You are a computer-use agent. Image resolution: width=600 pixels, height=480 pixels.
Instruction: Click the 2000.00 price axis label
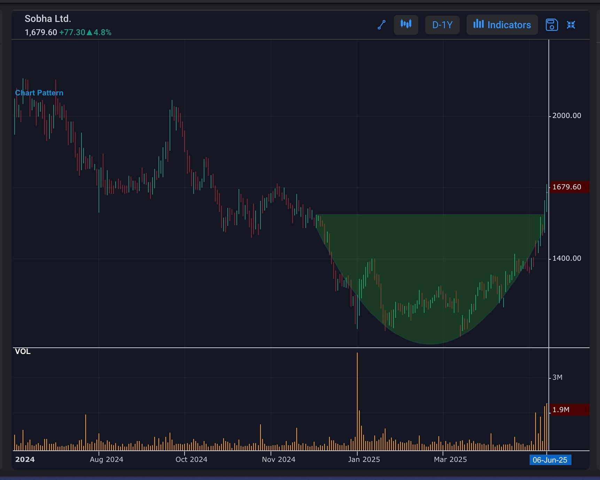click(x=567, y=116)
